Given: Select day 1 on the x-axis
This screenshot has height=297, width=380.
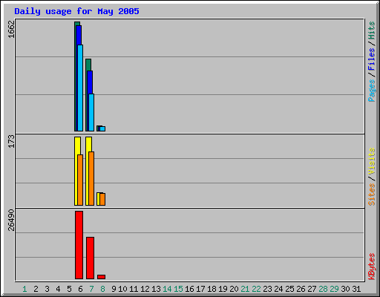Looking at the screenshot, I should [x=24, y=289].
